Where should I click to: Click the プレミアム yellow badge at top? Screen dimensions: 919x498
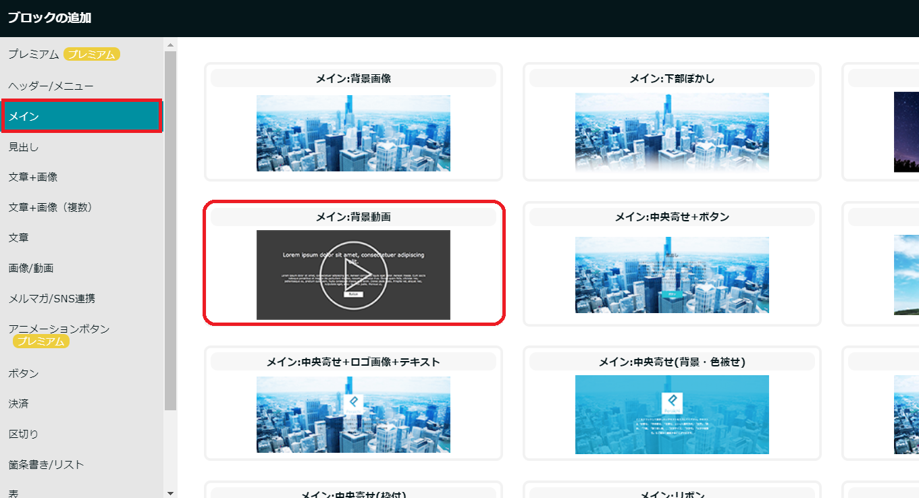(92, 55)
